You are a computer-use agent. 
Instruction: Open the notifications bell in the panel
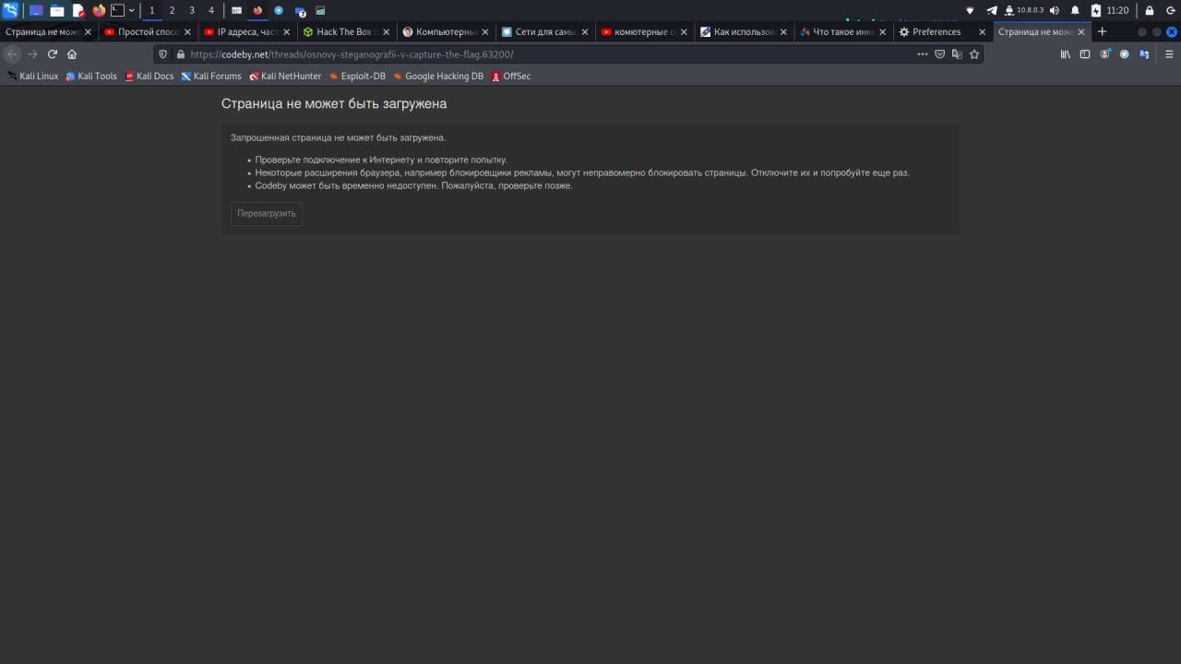click(x=1075, y=10)
